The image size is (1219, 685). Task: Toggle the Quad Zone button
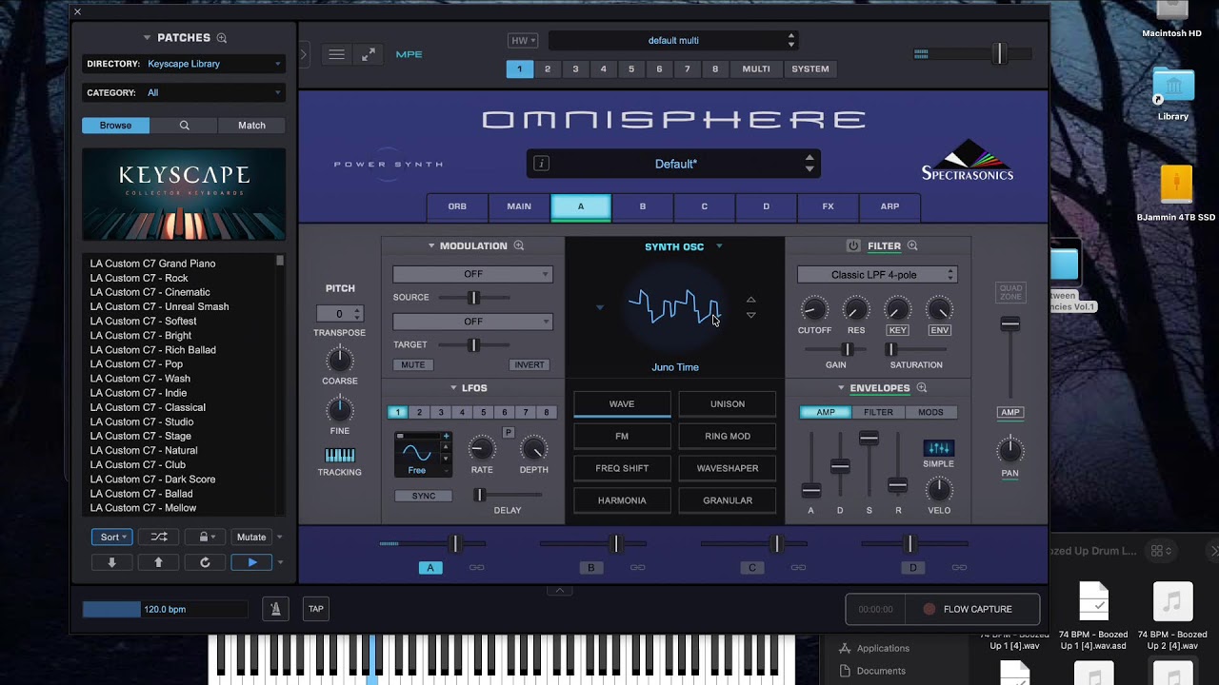[x=1010, y=292]
